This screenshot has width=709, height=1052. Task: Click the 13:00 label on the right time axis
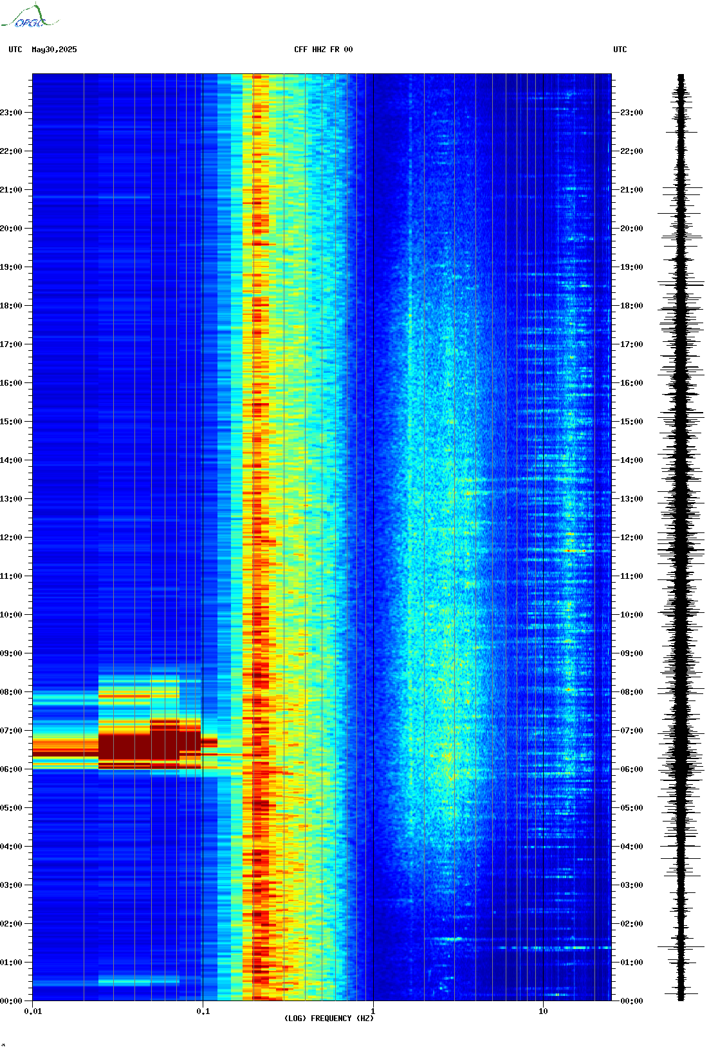pos(632,499)
